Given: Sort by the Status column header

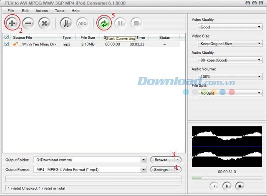Looking at the screenshot, I should (x=164, y=37).
